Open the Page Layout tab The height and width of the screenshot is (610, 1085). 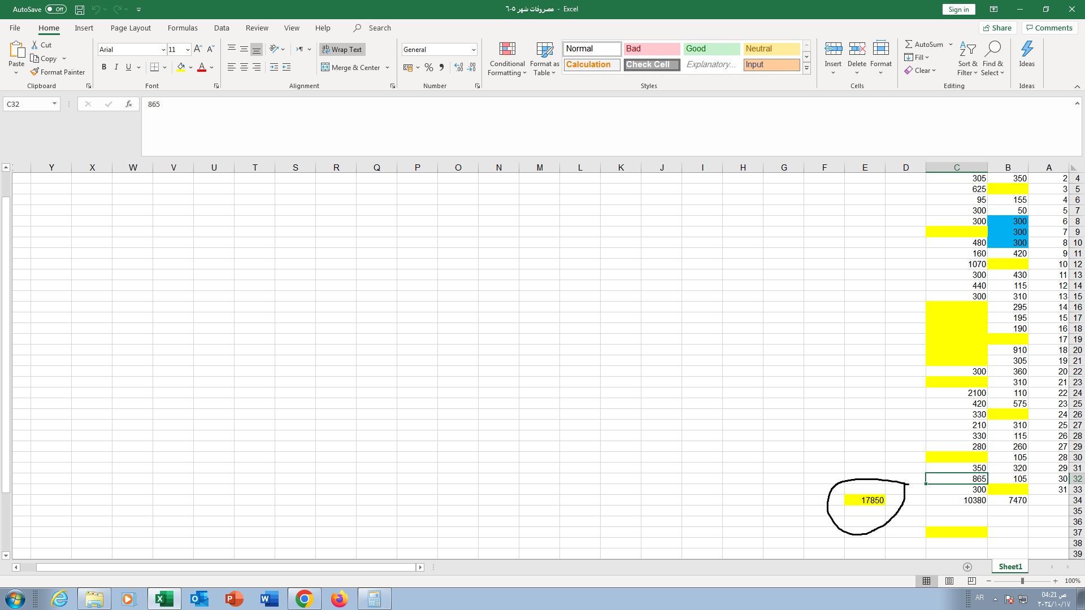[131, 28]
